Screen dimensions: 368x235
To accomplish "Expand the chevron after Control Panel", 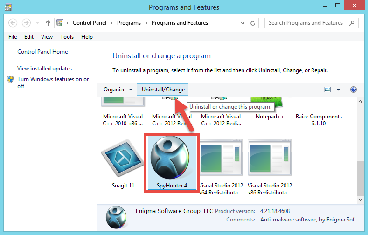I will point(112,23).
